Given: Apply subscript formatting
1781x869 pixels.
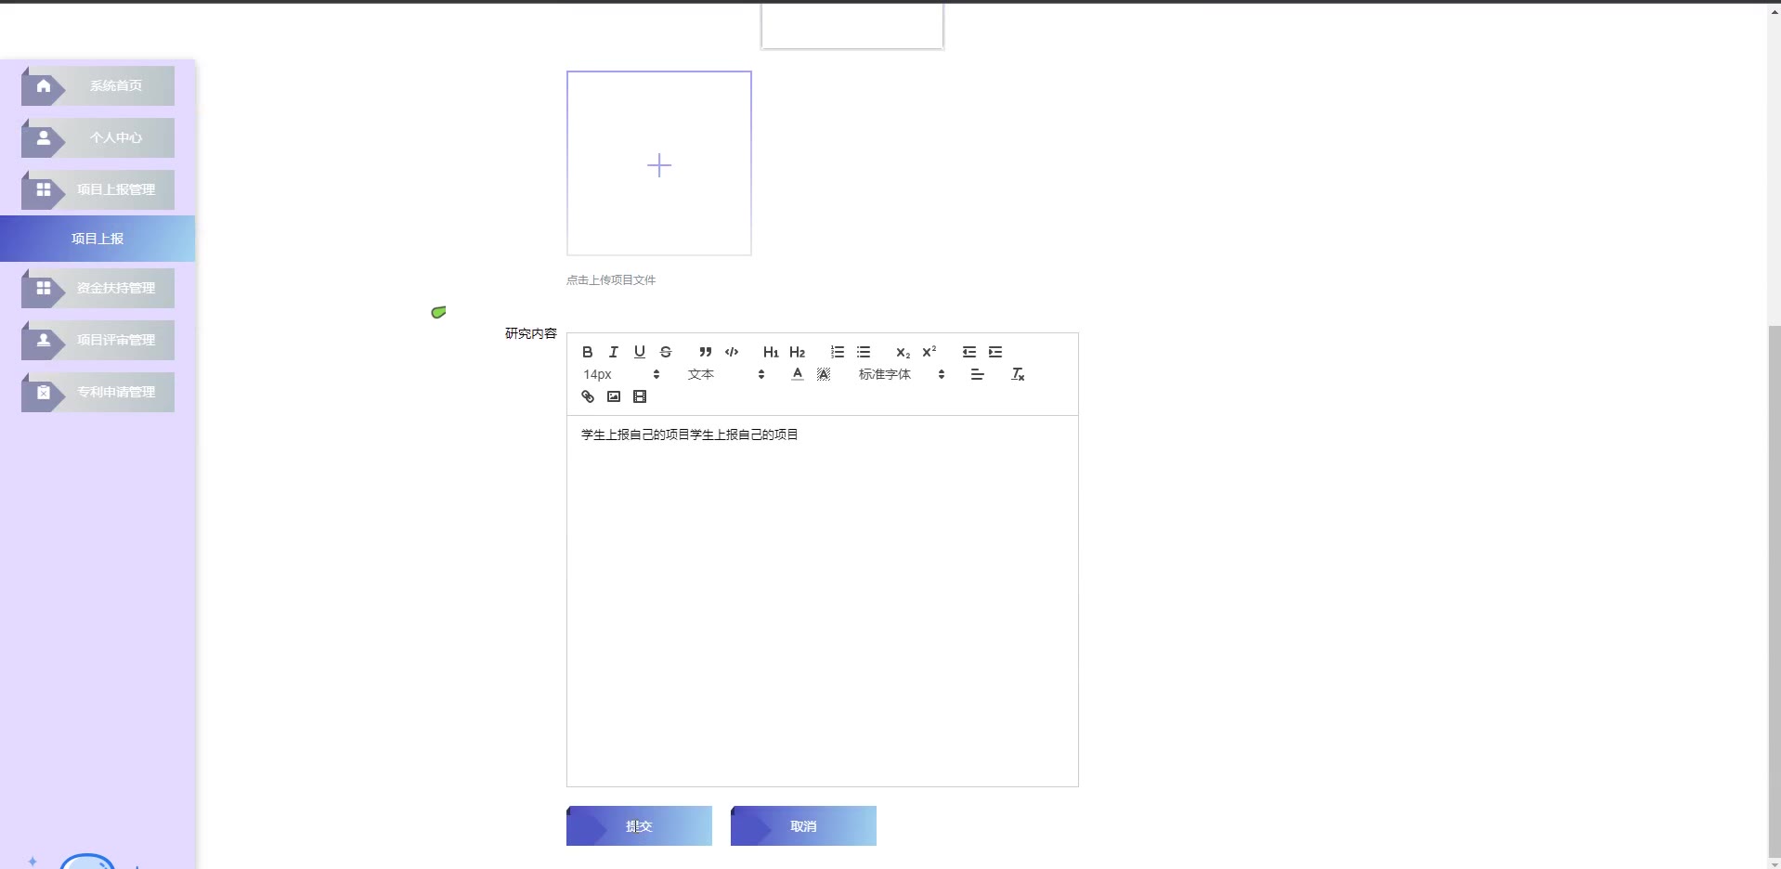Looking at the screenshot, I should 903,352.
